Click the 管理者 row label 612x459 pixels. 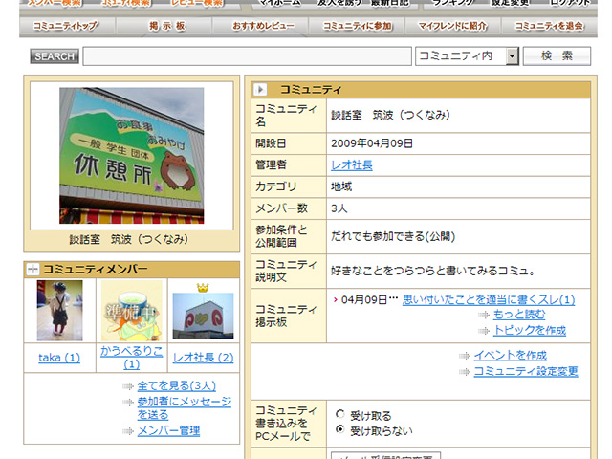pyautogui.click(x=271, y=165)
